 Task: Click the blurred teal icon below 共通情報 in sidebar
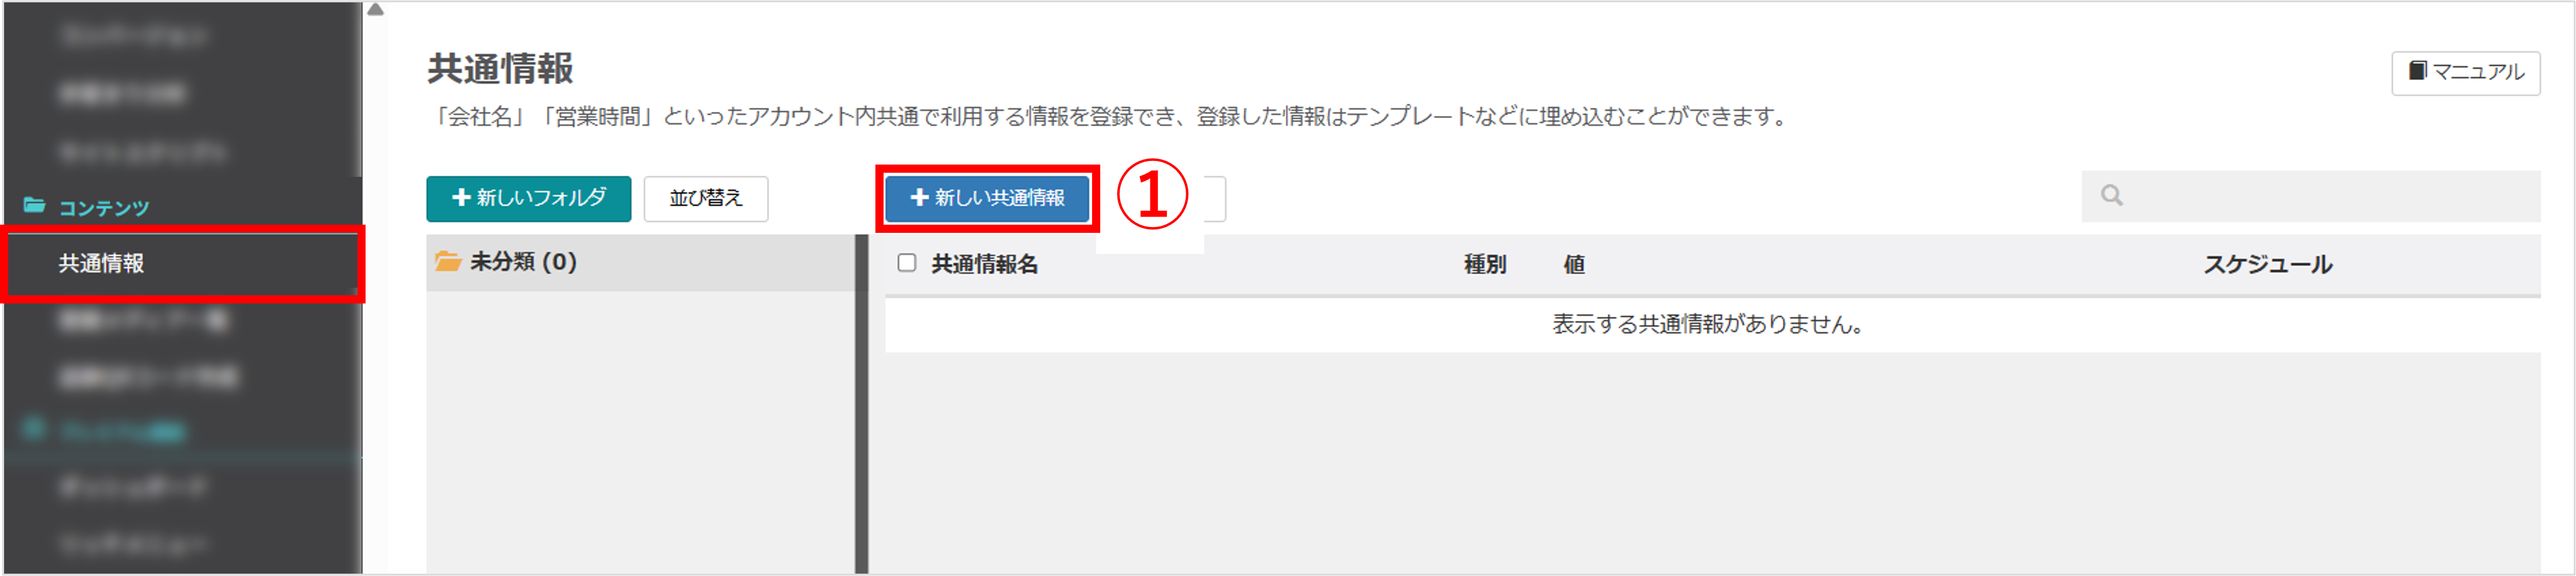coord(34,428)
